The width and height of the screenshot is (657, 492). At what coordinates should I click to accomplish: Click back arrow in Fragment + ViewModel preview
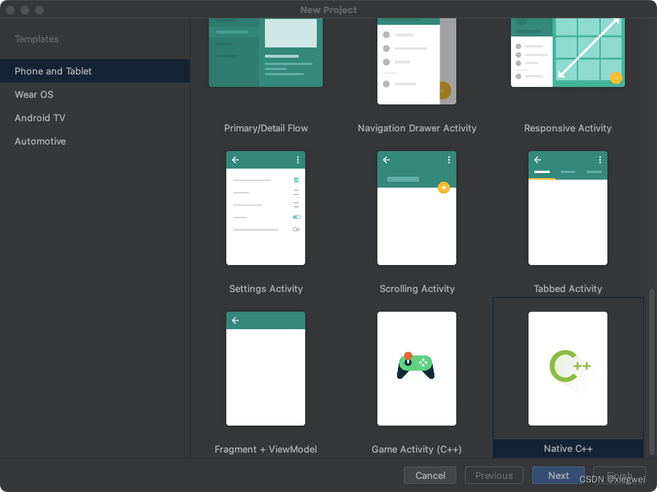pyautogui.click(x=236, y=320)
